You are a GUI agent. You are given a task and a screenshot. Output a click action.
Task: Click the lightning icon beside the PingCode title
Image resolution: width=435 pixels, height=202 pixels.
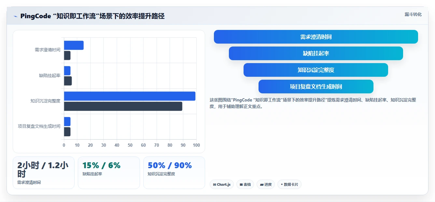click(x=15, y=16)
